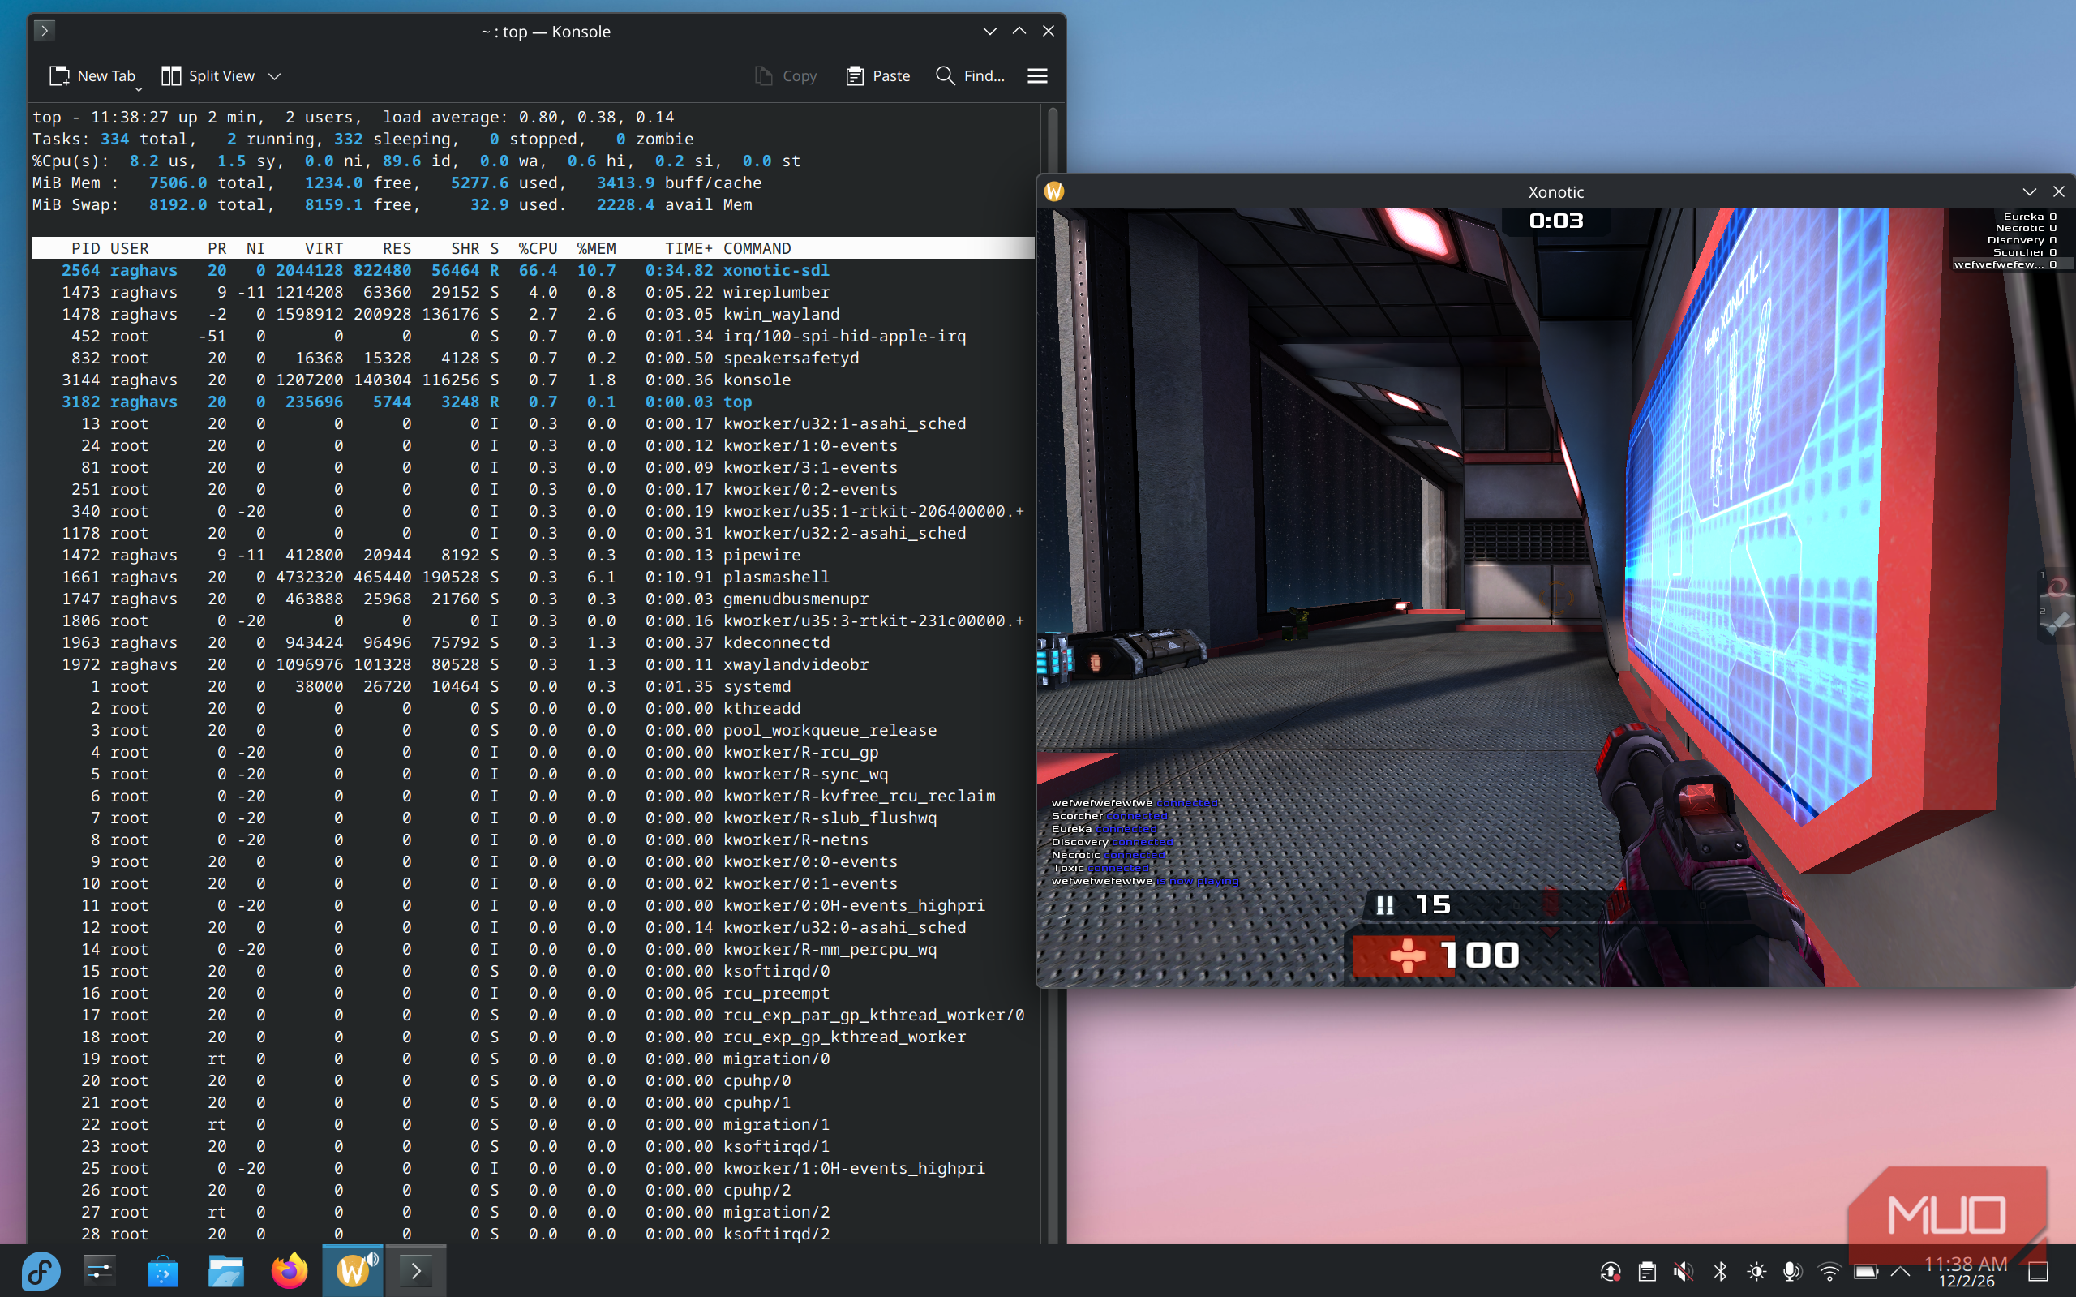2076x1297 pixels.
Task: Open the Wi-Fi network tray icon
Action: click(1829, 1271)
